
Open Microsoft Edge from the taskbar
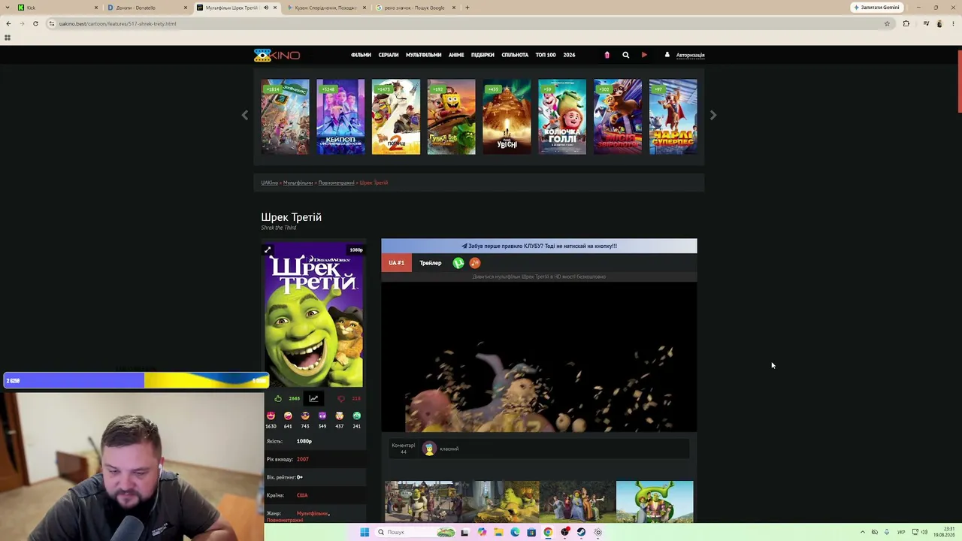[x=515, y=532]
